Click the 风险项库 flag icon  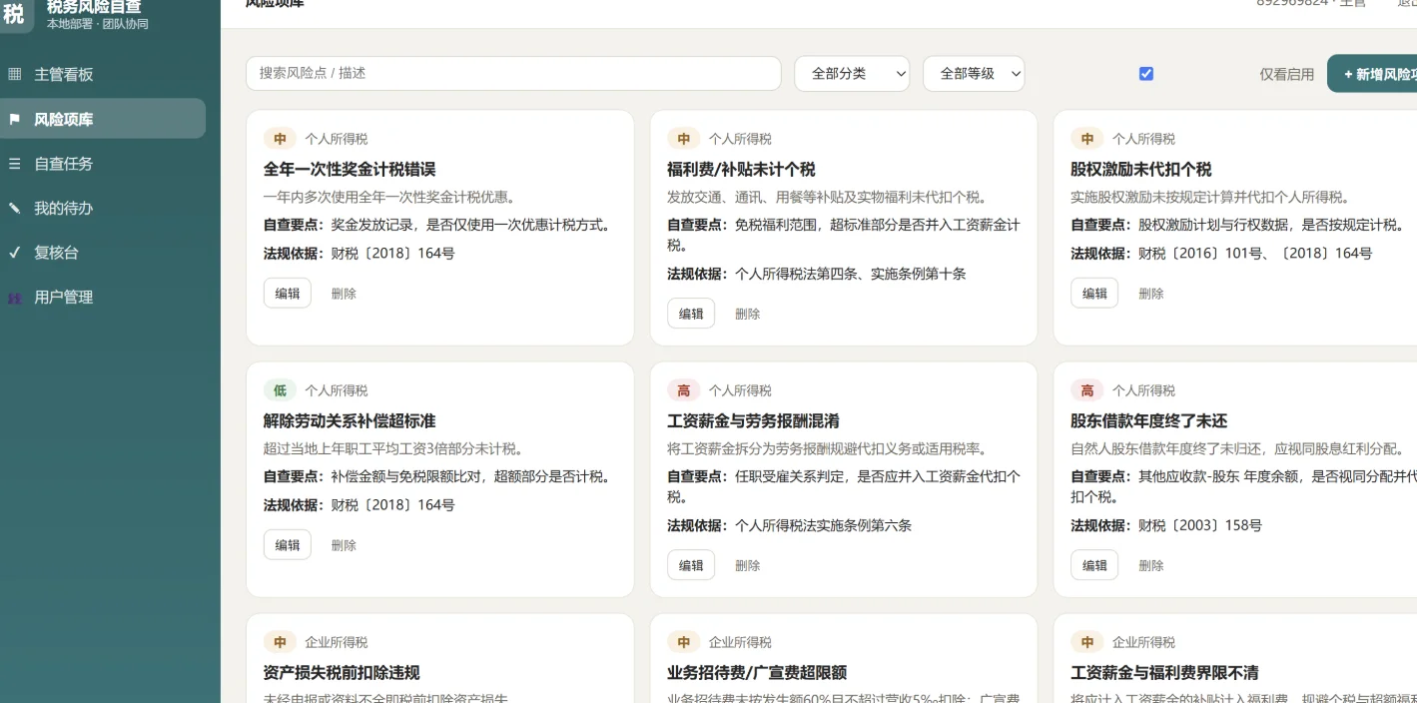(x=14, y=119)
